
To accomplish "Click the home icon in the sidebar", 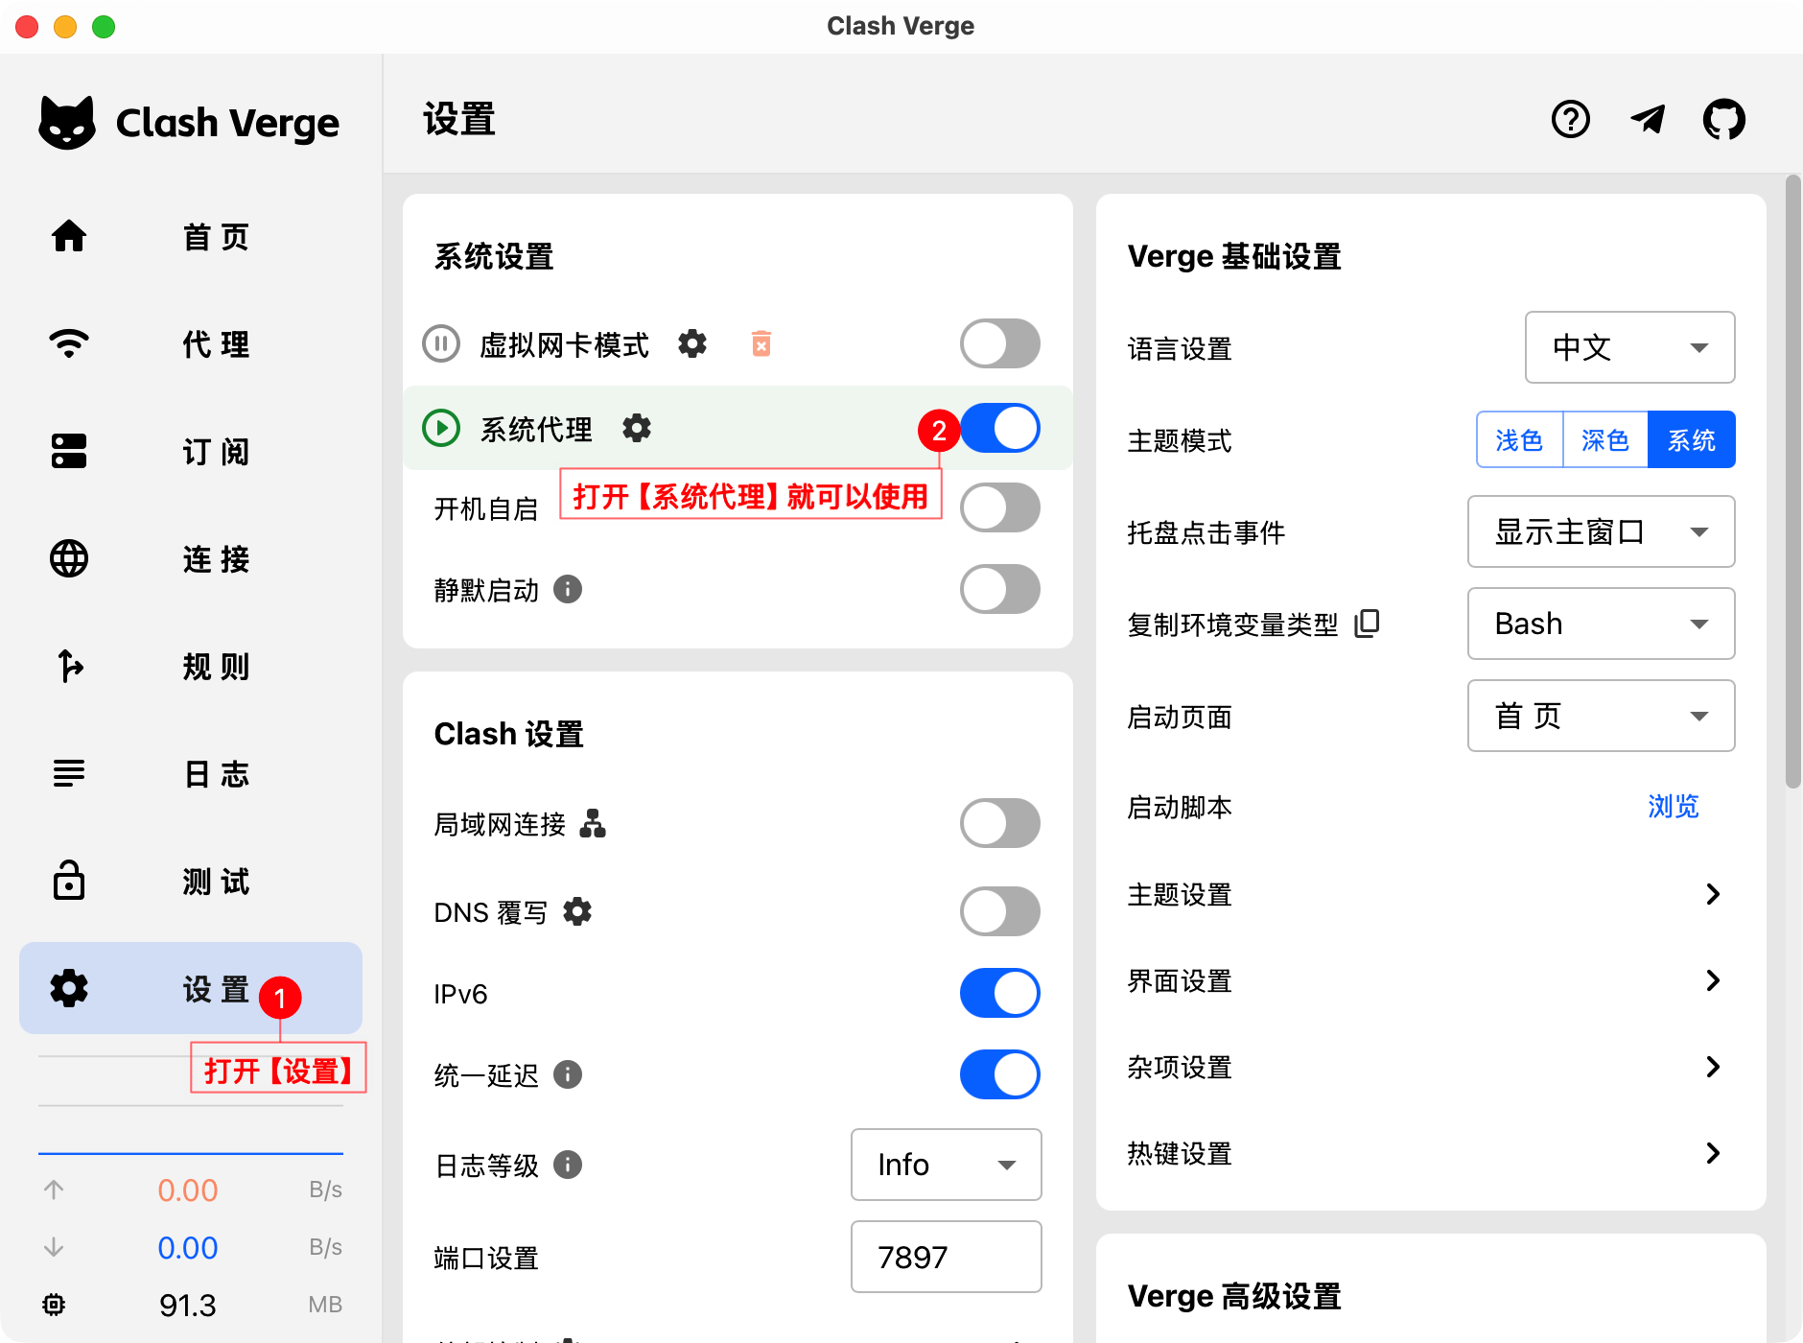I will 69,236.
